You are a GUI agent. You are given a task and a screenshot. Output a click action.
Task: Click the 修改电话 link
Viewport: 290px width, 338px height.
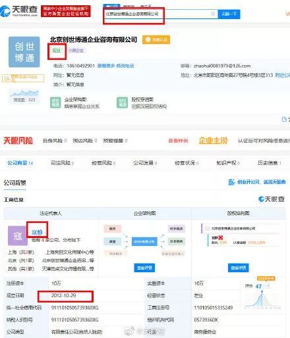tap(125, 66)
